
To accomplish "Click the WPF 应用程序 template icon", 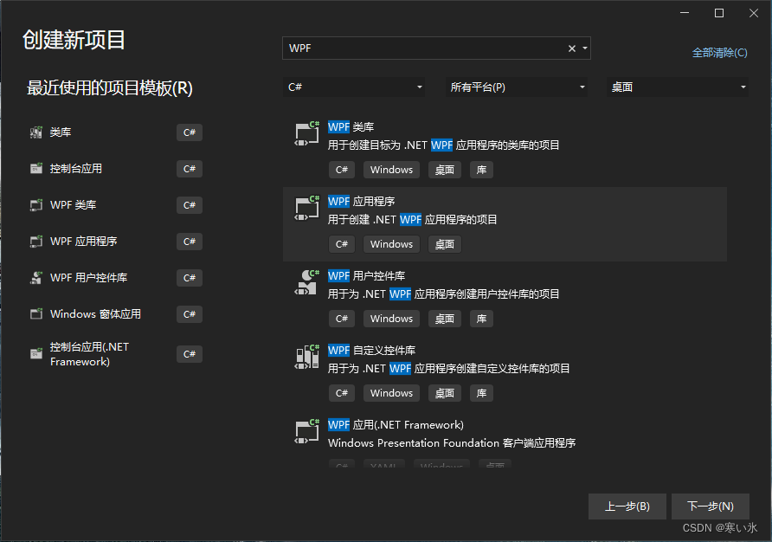I will click(306, 209).
